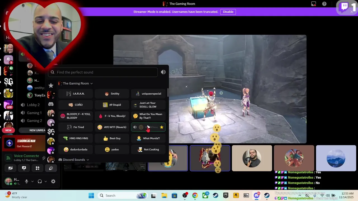Click the HNG HNG HNG sound
The width and height of the screenshot is (358, 201).
coord(76,138)
